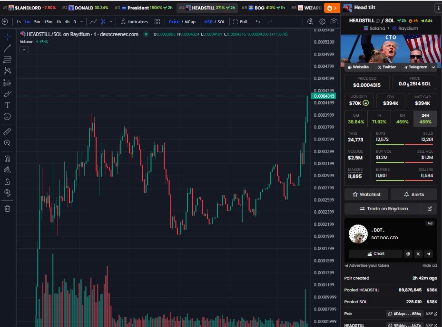
Task: Toggle stay in drawing mode
Action: point(7,170)
